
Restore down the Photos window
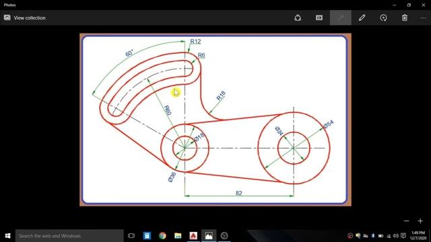pyautogui.click(x=409, y=5)
